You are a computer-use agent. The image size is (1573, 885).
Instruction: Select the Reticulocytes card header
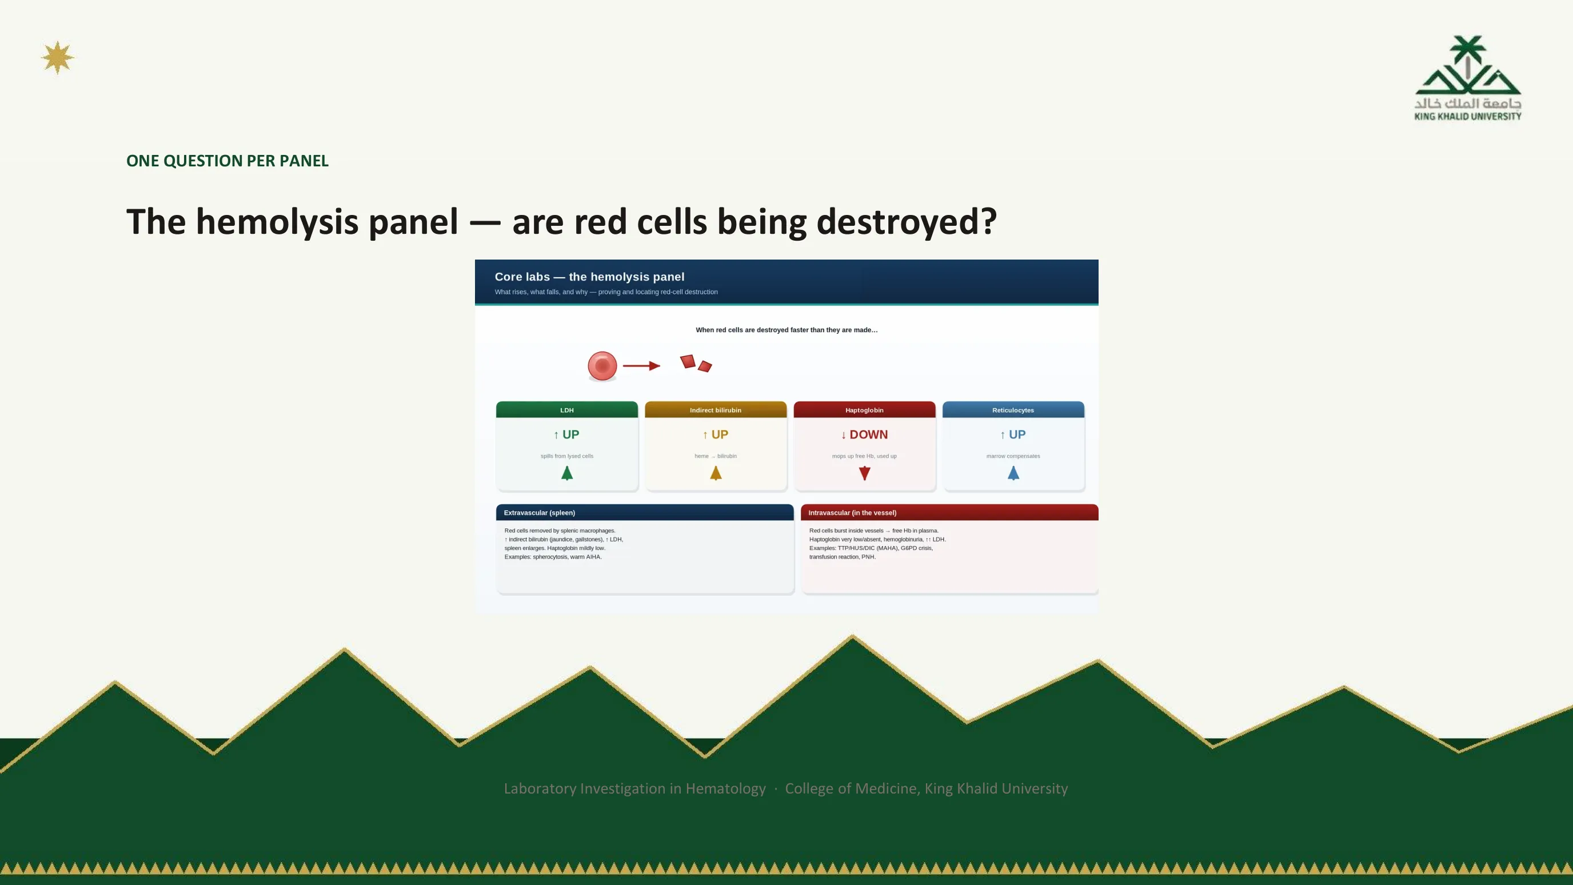[x=1013, y=410]
